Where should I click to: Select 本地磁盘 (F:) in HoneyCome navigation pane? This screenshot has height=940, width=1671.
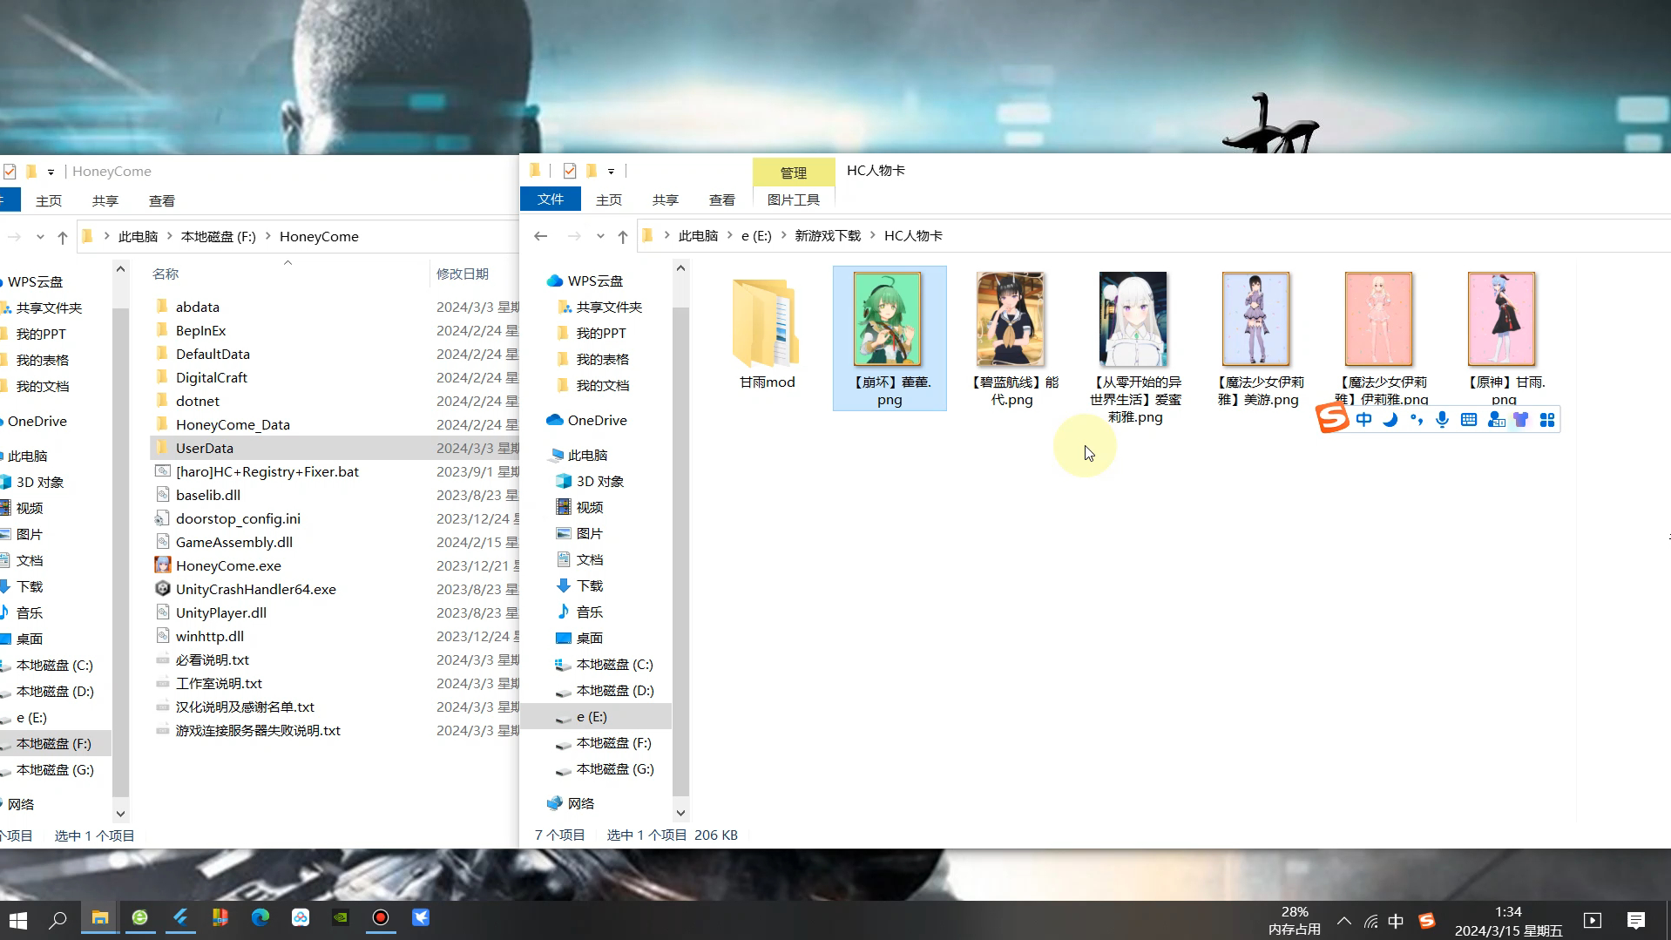54,744
